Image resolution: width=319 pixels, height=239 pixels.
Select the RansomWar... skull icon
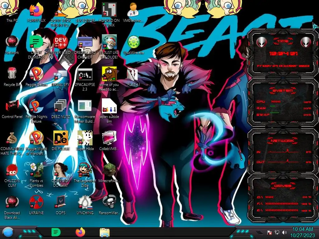tap(109, 205)
